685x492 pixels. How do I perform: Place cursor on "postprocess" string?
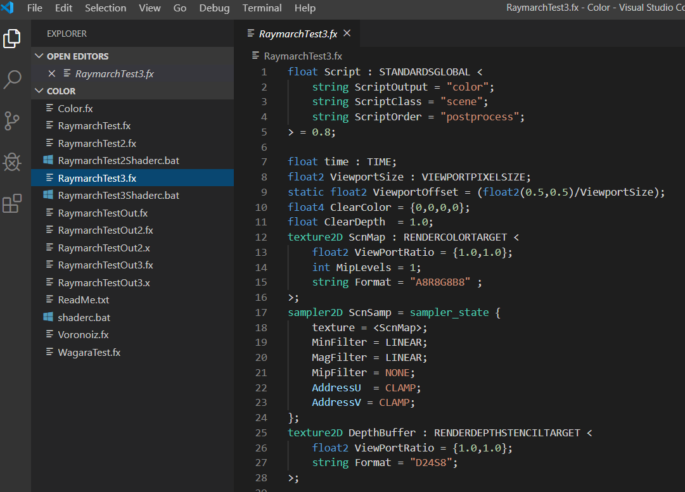(x=479, y=117)
